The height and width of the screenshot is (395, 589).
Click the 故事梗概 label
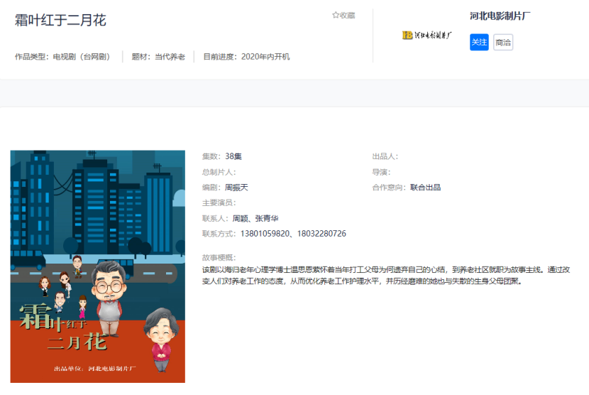[x=219, y=258]
